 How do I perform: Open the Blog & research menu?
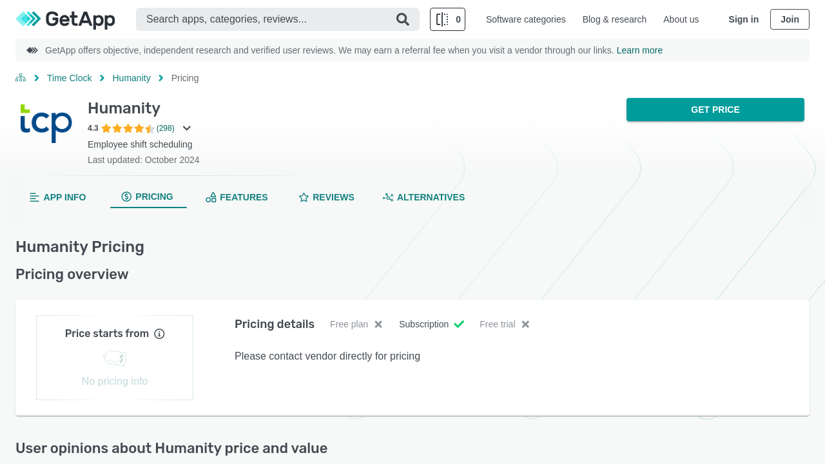point(614,19)
